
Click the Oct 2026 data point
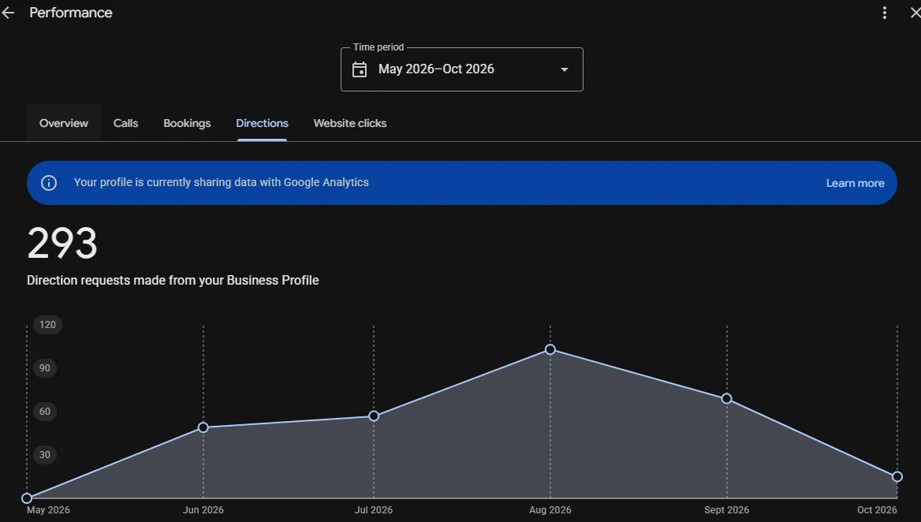897,476
